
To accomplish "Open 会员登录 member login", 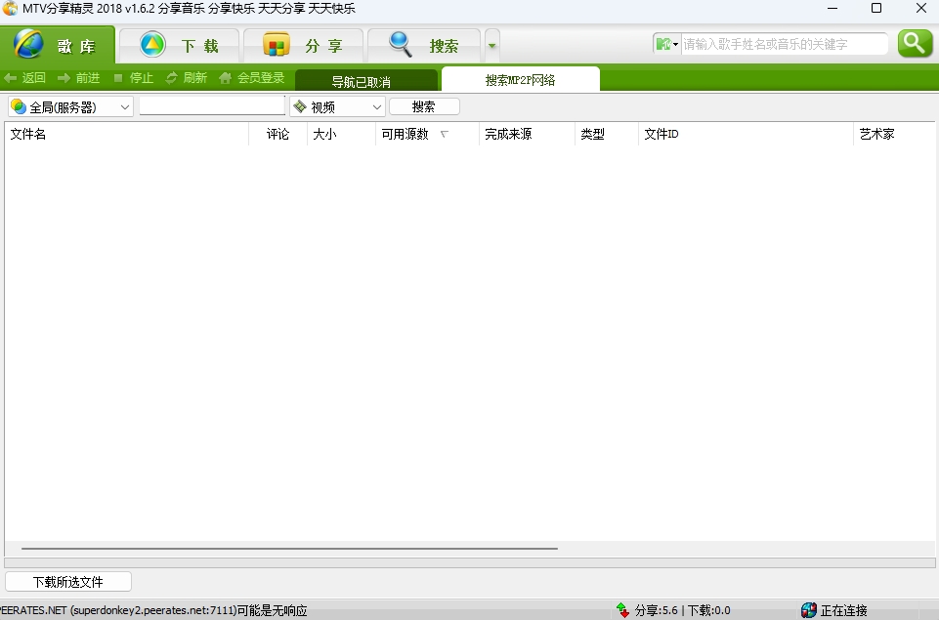I will [x=251, y=78].
